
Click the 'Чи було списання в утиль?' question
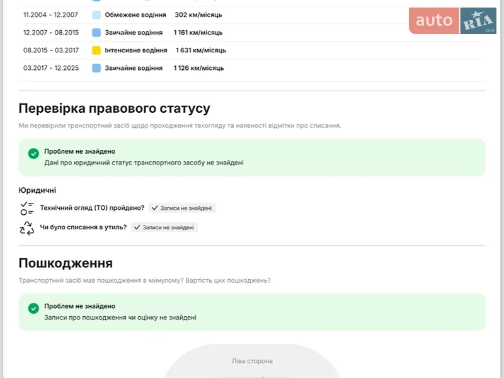pyautogui.click(x=83, y=227)
